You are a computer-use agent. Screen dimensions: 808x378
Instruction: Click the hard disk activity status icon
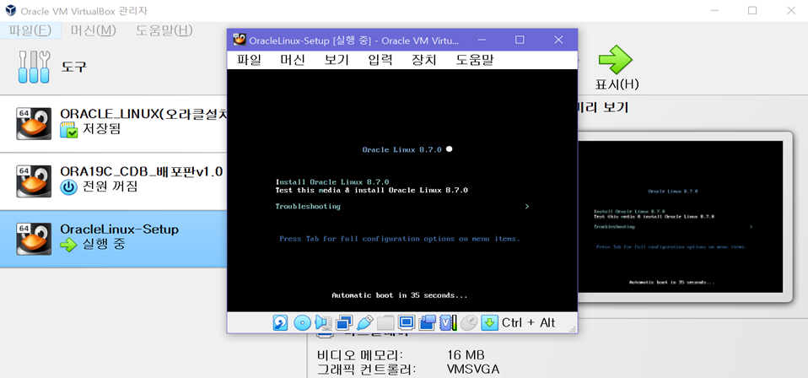(280, 323)
